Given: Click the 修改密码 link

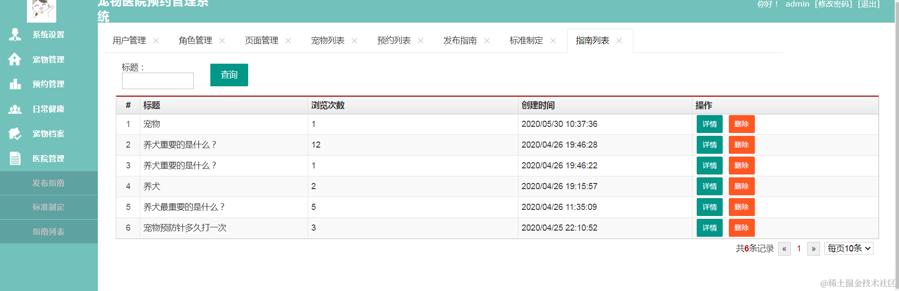Looking at the screenshot, I should (833, 4).
